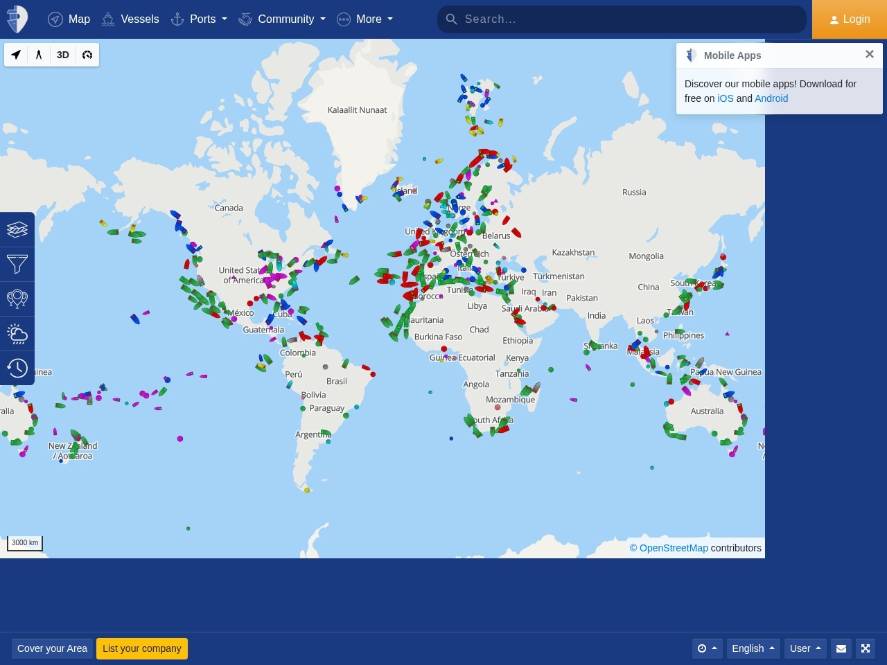
Task: Open the Vessels menu item
Action: point(130,19)
